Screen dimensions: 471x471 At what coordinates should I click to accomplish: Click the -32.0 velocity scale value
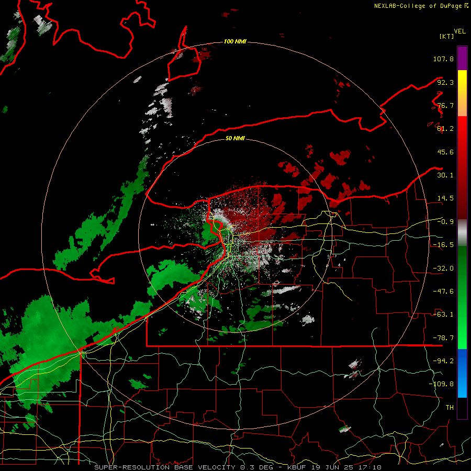point(443,268)
